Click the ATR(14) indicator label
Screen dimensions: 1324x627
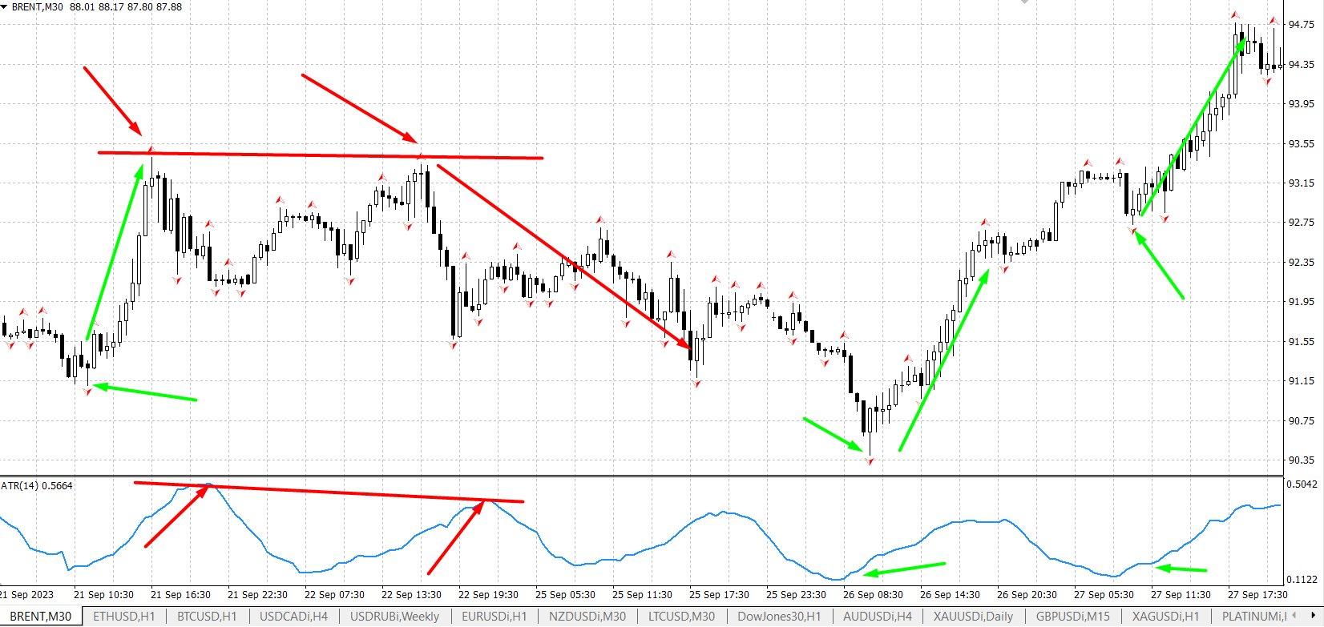[36, 485]
